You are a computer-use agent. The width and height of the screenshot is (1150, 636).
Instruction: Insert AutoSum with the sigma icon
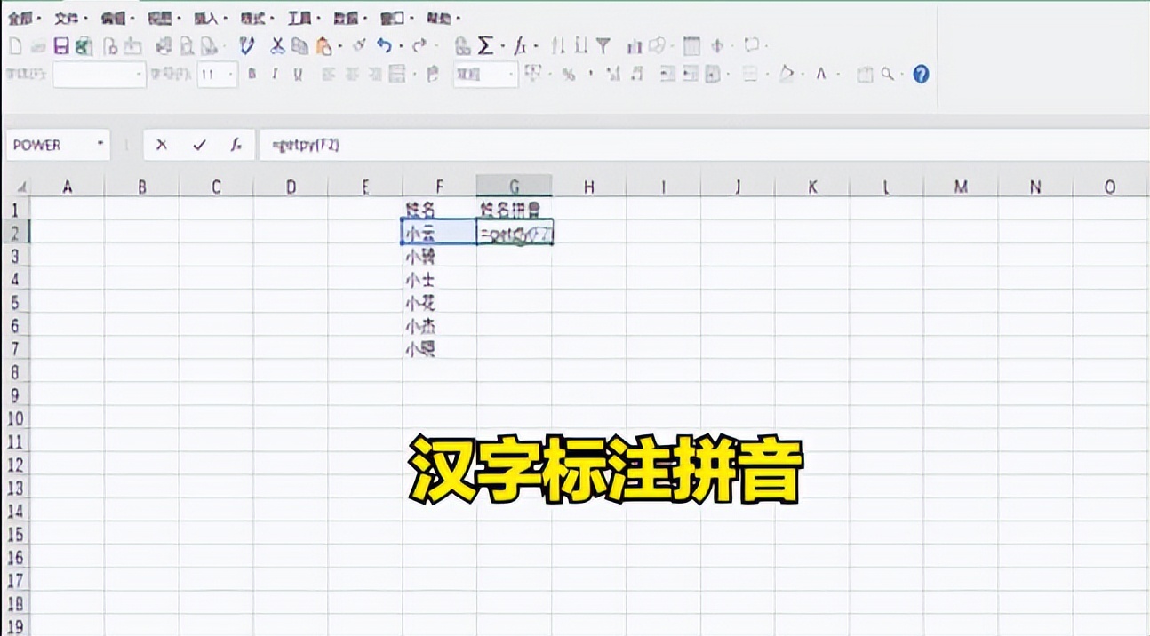(x=485, y=46)
